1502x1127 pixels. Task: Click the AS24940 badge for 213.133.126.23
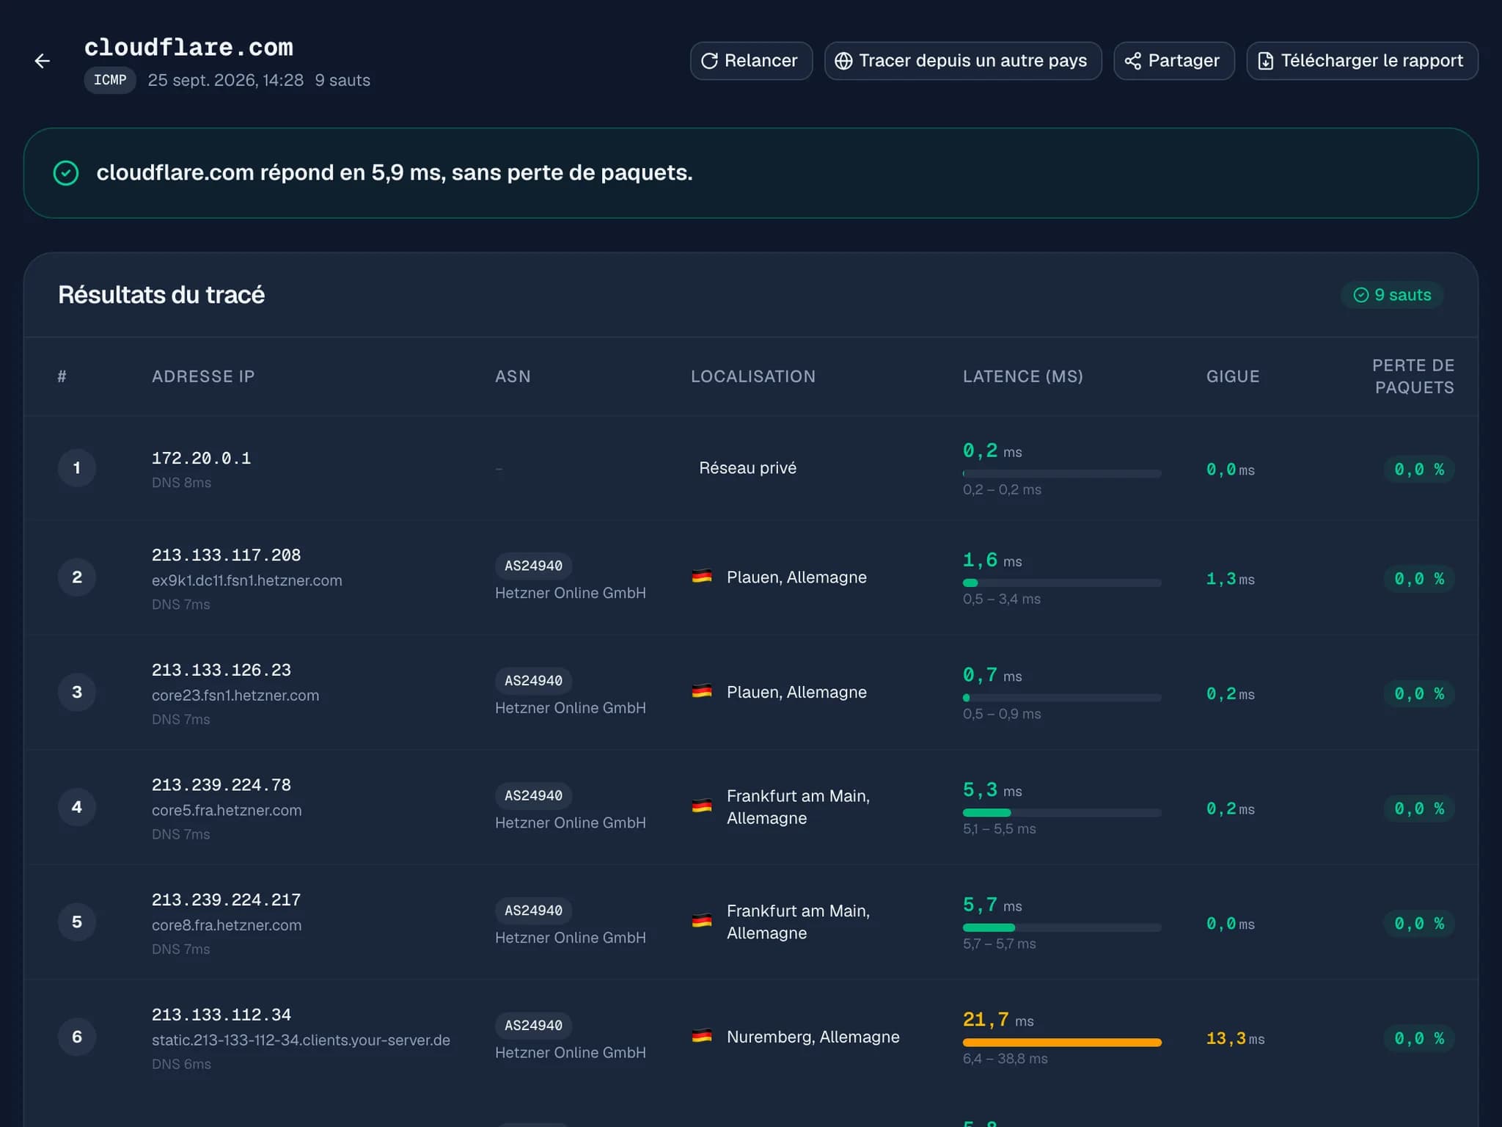533,681
